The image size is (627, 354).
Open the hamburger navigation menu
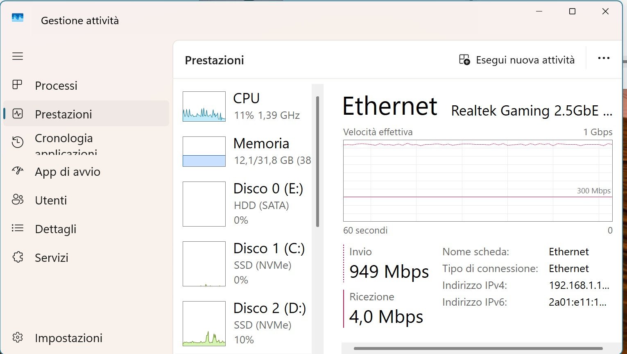tap(18, 56)
